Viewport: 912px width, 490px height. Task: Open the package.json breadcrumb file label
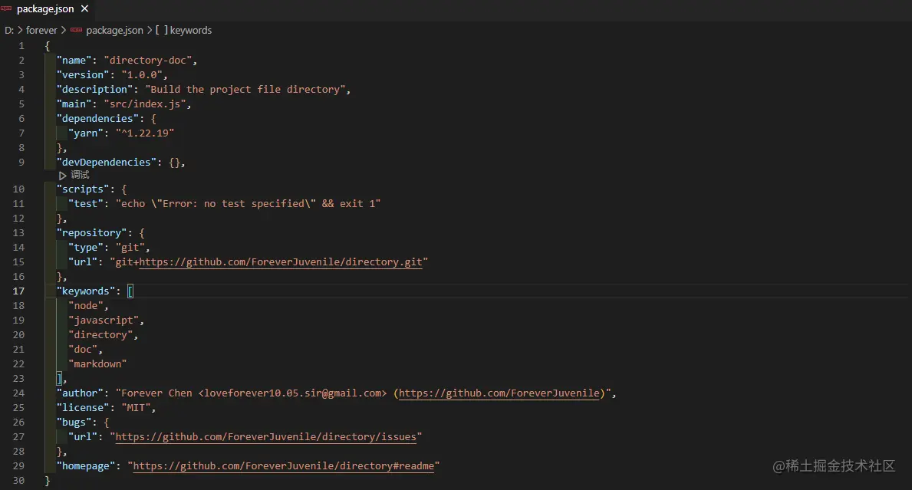click(x=114, y=31)
